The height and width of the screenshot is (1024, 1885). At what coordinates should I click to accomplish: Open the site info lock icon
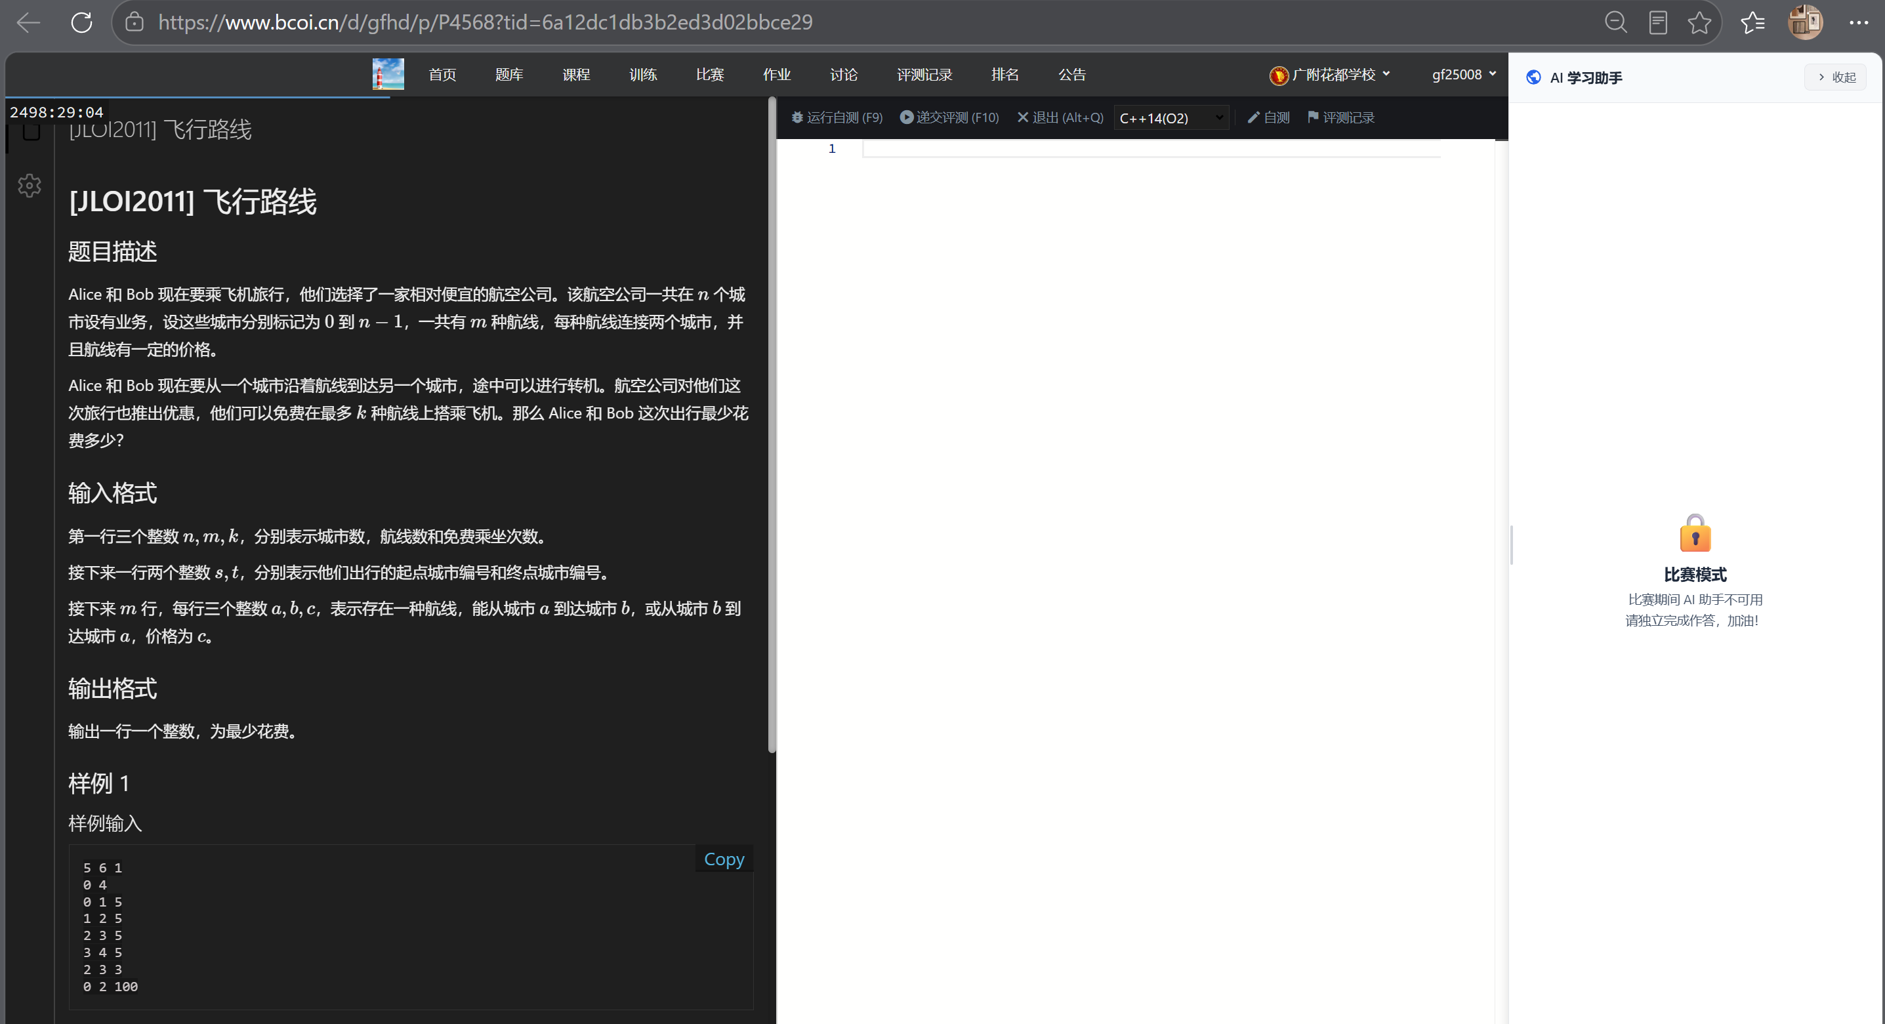(134, 22)
